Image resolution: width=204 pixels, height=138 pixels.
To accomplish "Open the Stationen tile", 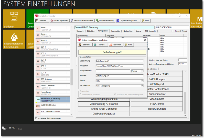I will (14, 19).
